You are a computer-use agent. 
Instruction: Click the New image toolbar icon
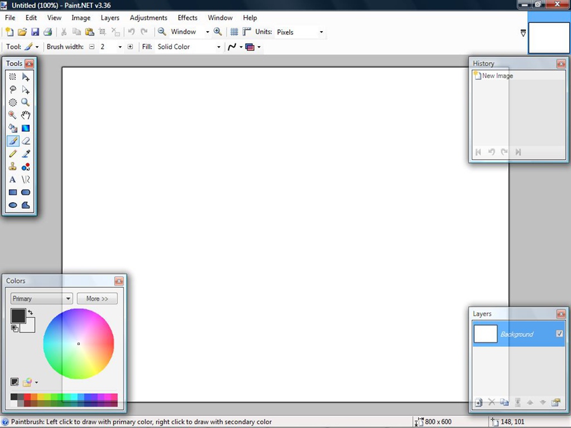coord(10,32)
